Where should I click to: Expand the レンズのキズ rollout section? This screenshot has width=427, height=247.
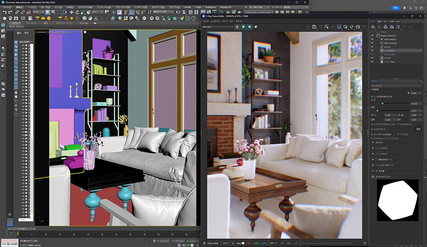click(x=372, y=147)
